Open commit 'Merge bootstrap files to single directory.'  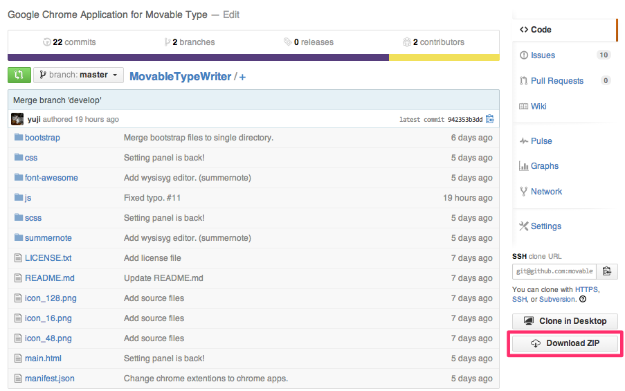pyautogui.click(x=199, y=138)
